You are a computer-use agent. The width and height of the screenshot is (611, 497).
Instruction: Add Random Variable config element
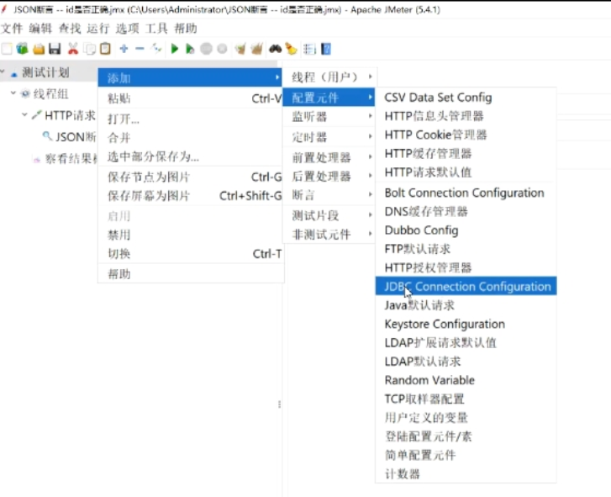pyautogui.click(x=466, y=380)
